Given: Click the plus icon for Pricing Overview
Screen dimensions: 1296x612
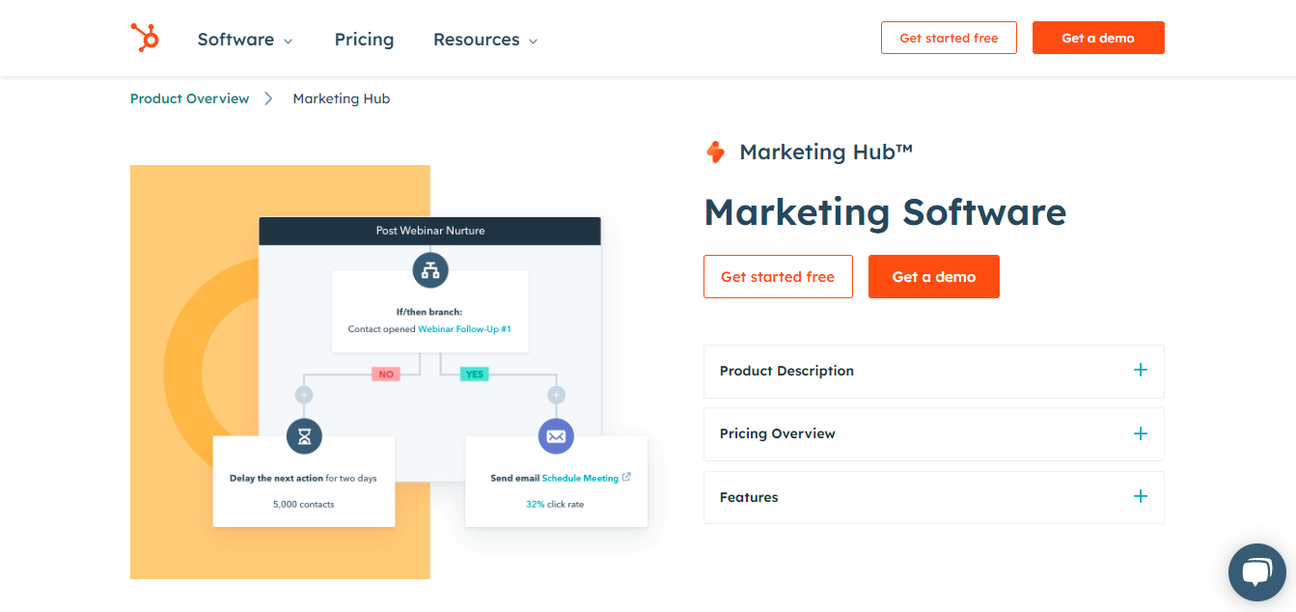Looking at the screenshot, I should click(x=1141, y=433).
